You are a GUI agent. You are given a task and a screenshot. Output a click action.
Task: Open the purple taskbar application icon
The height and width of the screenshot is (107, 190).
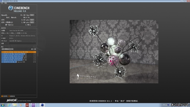33,105
